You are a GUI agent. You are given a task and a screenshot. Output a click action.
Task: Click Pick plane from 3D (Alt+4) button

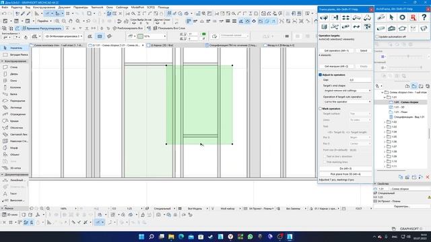[x=345, y=174]
